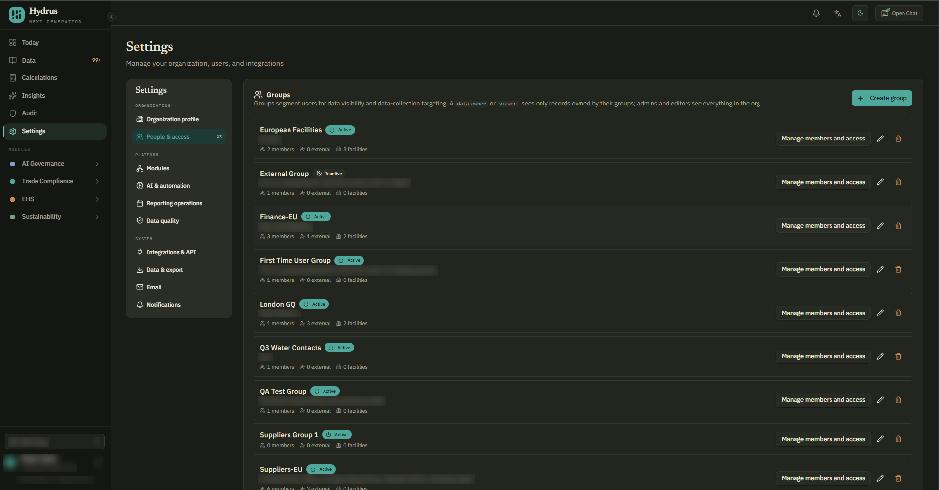This screenshot has height=490, width=939.
Task: Click the notifications bell icon in top bar
Action: click(x=816, y=13)
